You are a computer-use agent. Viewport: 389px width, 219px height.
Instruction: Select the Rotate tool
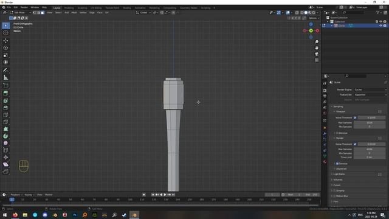tap(5, 47)
